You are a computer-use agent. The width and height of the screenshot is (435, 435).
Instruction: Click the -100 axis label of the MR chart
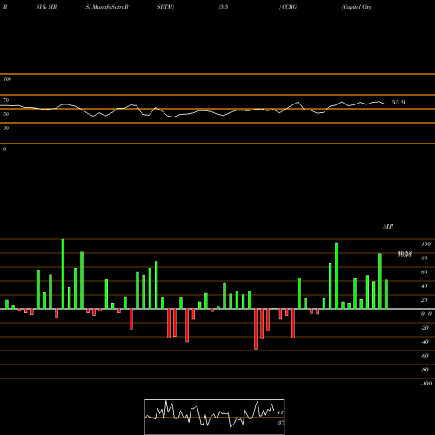coord(426,384)
